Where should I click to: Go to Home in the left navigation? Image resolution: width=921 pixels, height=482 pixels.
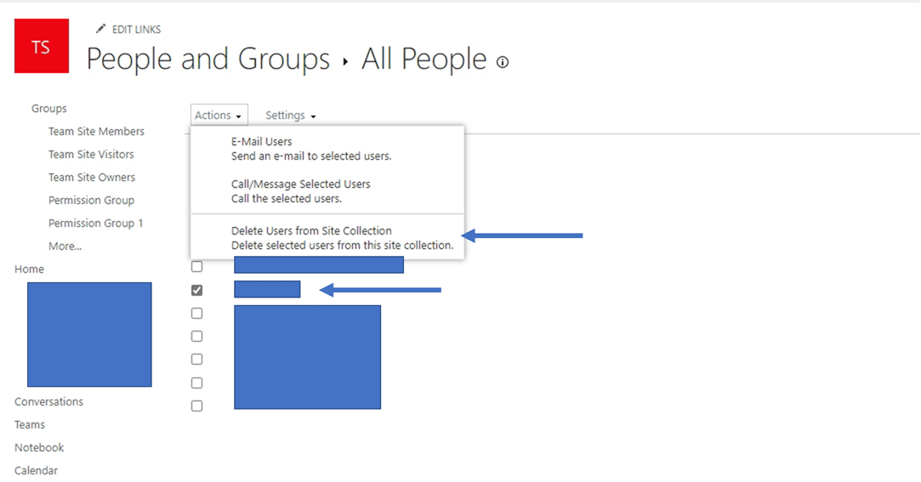[30, 269]
